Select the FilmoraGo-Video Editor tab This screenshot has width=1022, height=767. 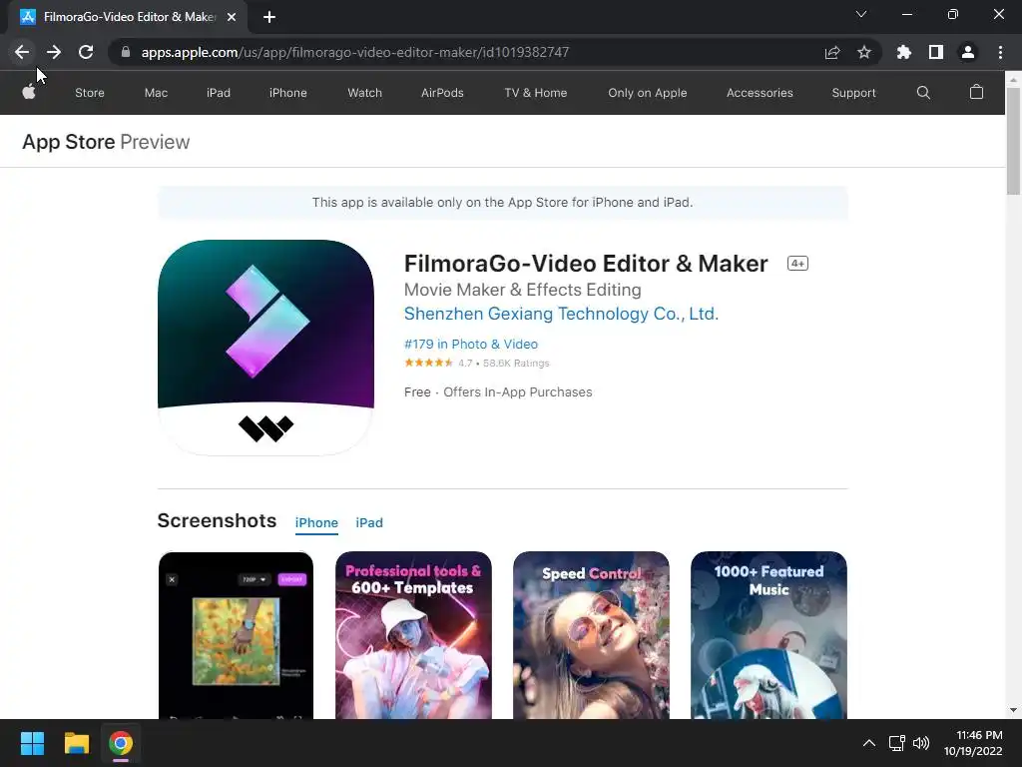click(128, 17)
